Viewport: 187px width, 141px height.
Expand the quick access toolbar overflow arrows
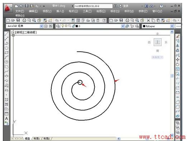(x=44, y=6)
